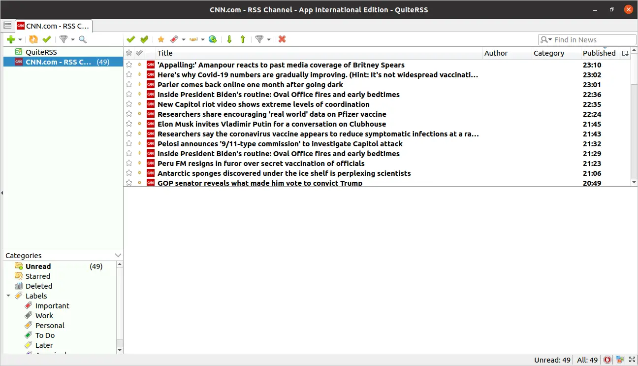Screen dimensions: 638x366
Task: Select the CNN.com - RSS C... tab
Action: [53, 26]
